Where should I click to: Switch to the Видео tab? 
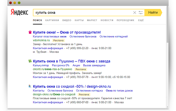click(x=67, y=20)
